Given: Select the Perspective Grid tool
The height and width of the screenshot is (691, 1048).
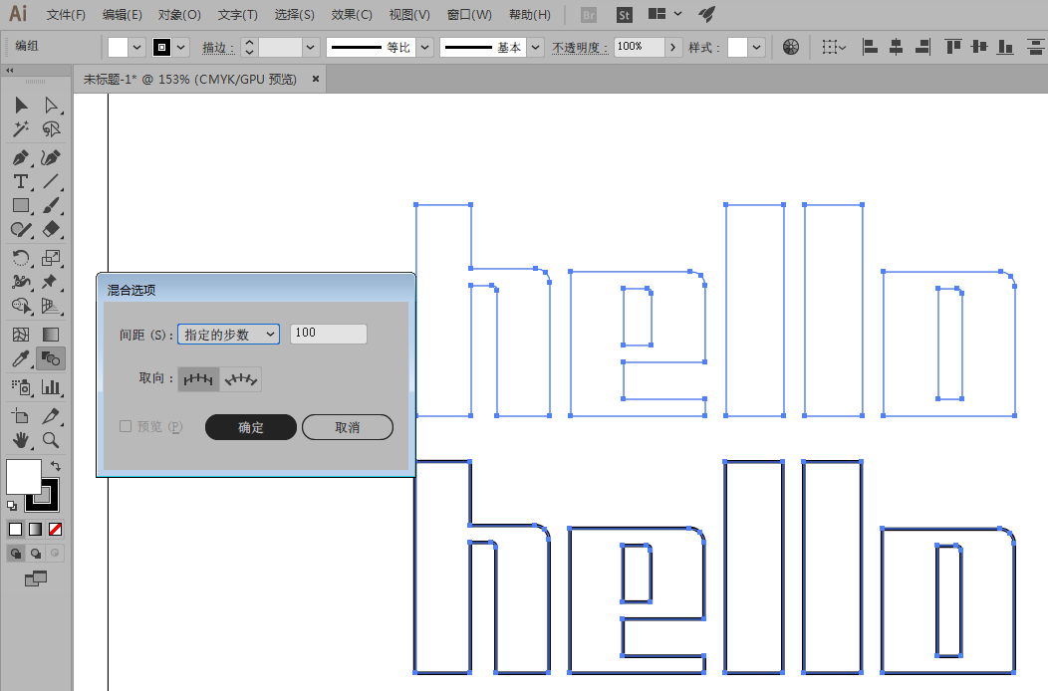Looking at the screenshot, I should click(51, 306).
